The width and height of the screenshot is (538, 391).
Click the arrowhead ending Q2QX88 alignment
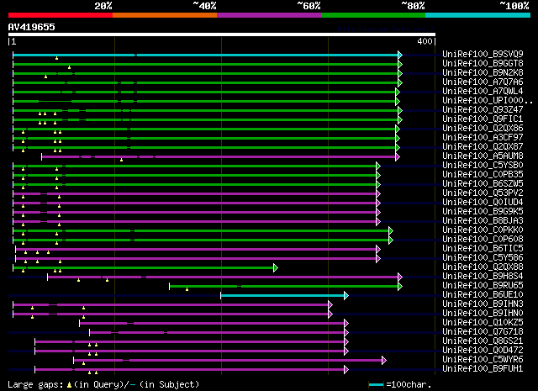tap(276, 267)
